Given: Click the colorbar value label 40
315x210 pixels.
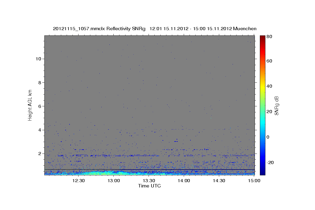Looking at the screenshot, I should (270, 86).
